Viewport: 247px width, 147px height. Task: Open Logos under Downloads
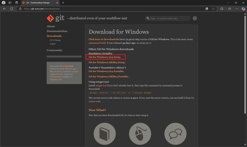click(x=53, y=44)
